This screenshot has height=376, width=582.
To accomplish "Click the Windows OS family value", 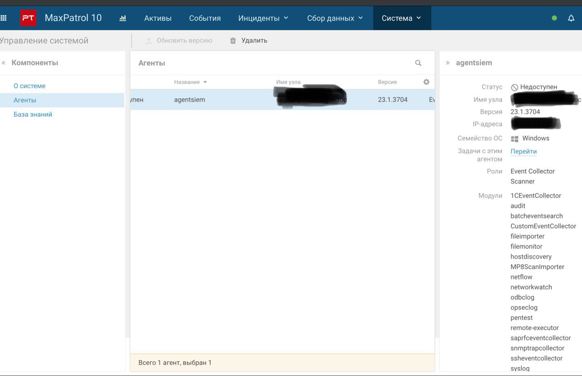I will [x=536, y=138].
